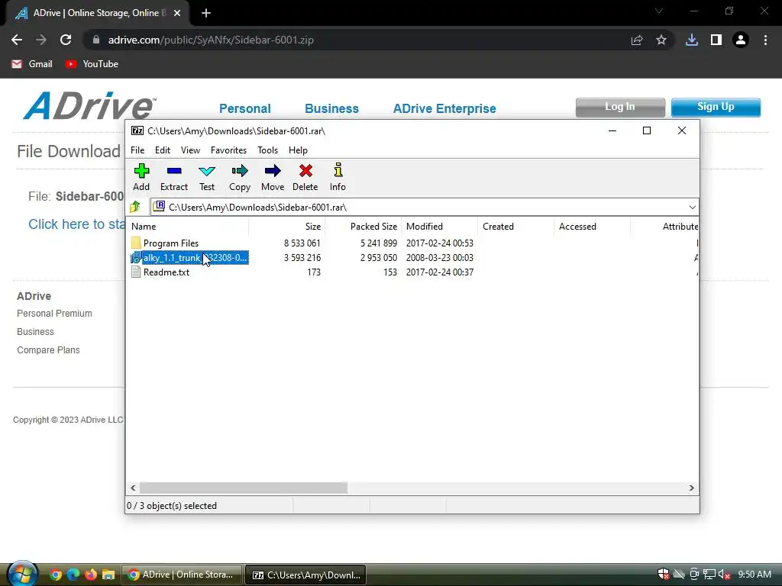Switch to ADrive Chrome taskbar window

[x=182, y=575]
